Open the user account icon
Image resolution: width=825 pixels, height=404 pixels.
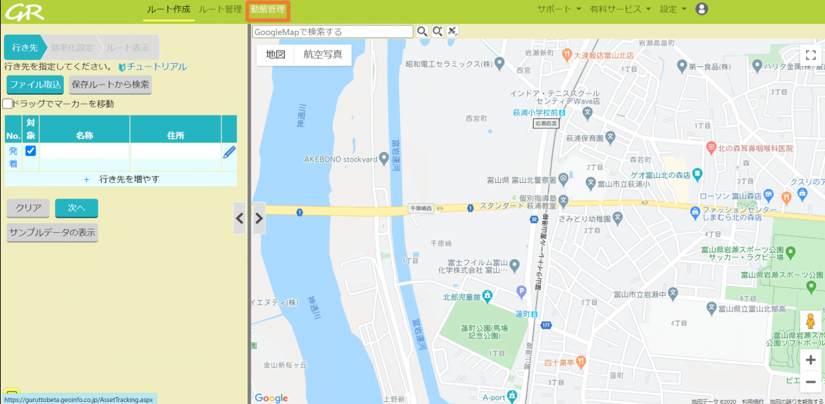[x=701, y=10]
